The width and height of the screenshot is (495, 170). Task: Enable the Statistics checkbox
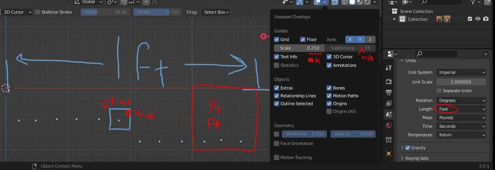pyautogui.click(x=277, y=65)
